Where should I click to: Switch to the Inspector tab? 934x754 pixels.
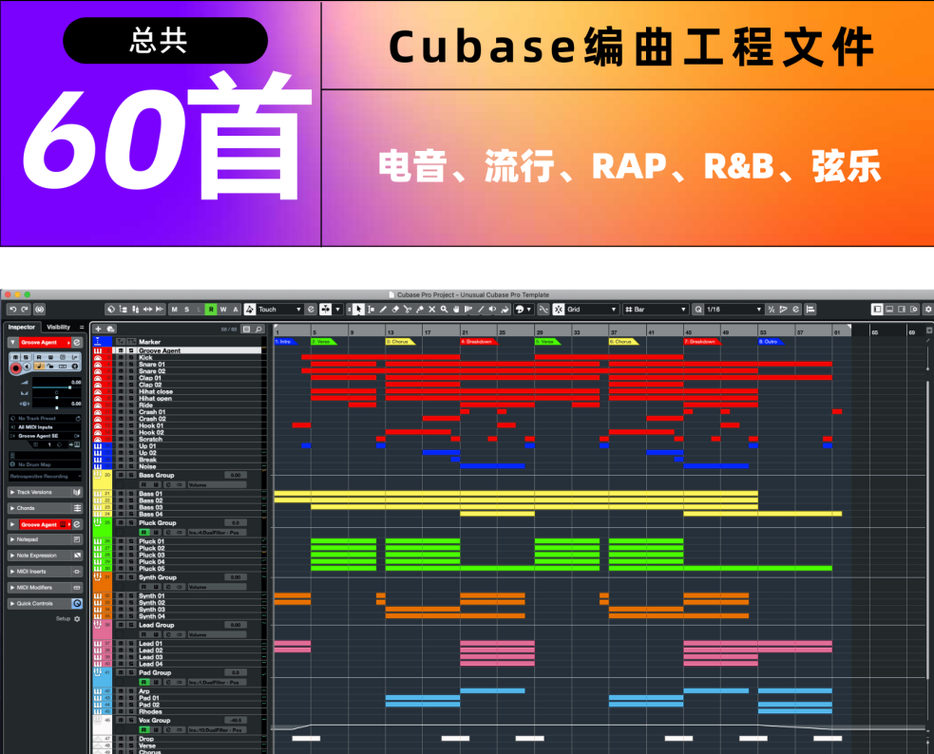pos(22,327)
